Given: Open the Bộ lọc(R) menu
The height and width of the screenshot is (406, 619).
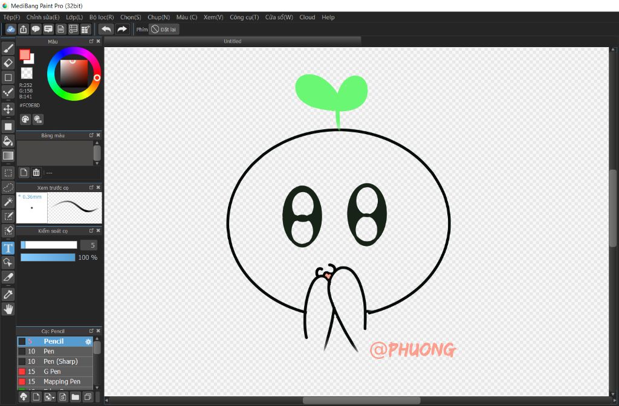Looking at the screenshot, I should pos(102,17).
